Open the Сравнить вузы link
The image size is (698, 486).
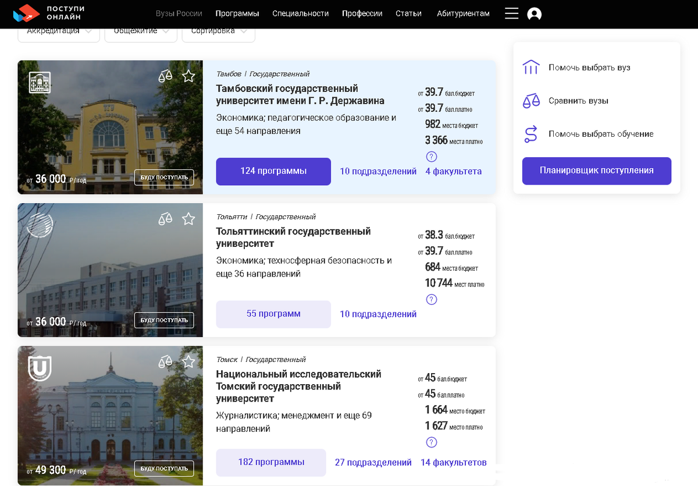tap(578, 101)
